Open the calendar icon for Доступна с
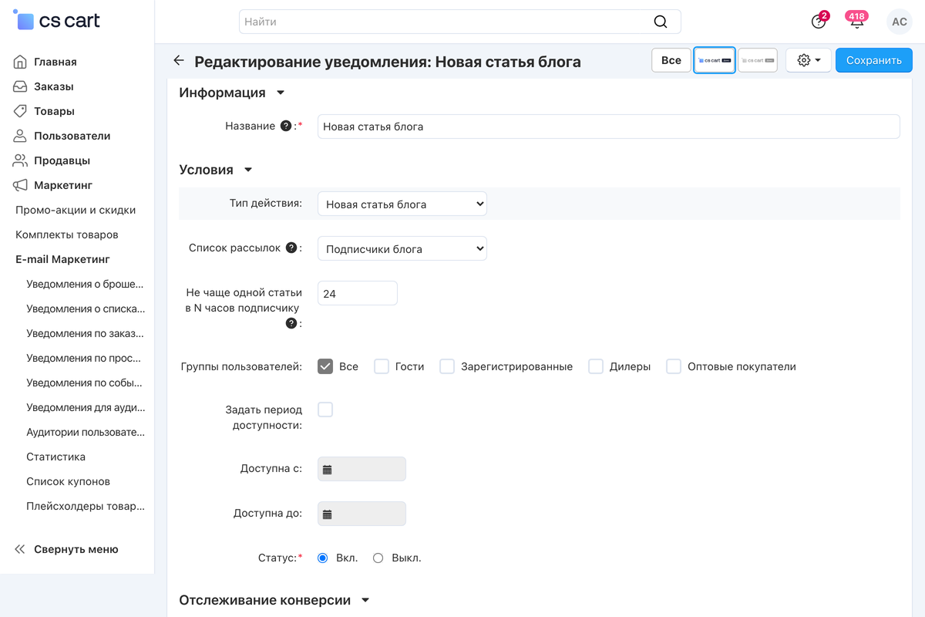The height and width of the screenshot is (617, 925). click(327, 469)
